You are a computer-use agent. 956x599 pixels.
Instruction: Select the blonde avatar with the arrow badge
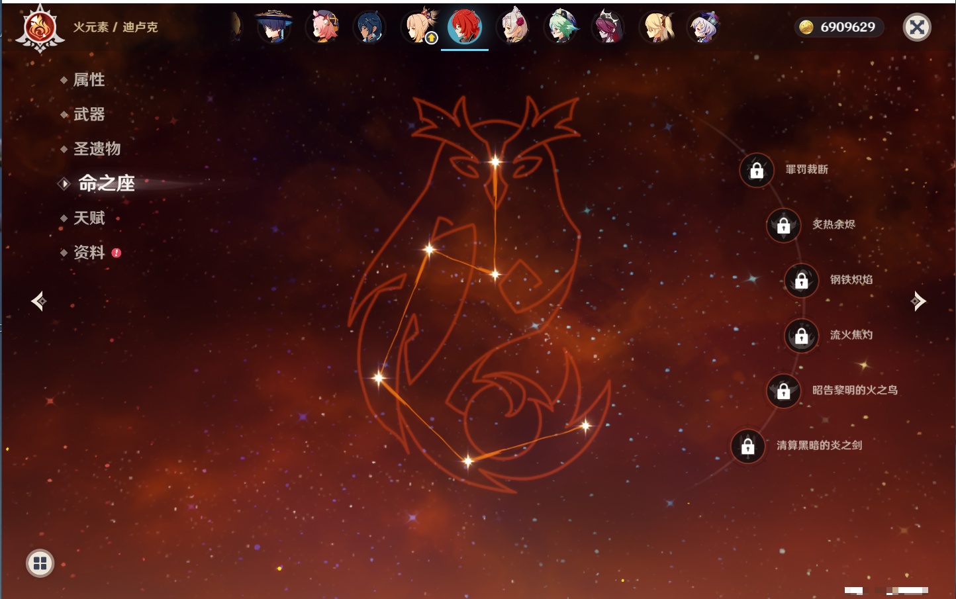[x=420, y=27]
